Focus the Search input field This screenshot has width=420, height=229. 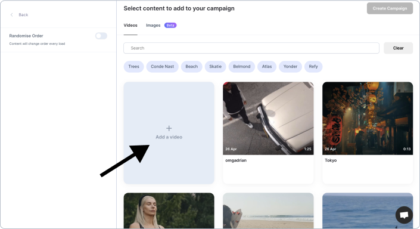(251, 48)
